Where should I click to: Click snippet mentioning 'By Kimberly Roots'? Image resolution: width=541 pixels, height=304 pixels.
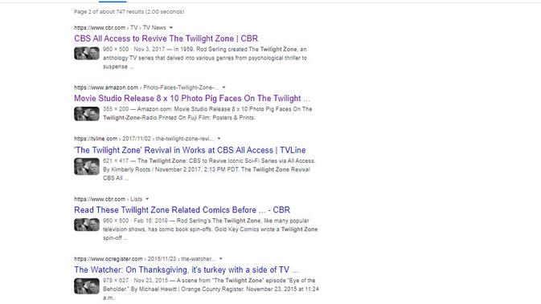209,169
